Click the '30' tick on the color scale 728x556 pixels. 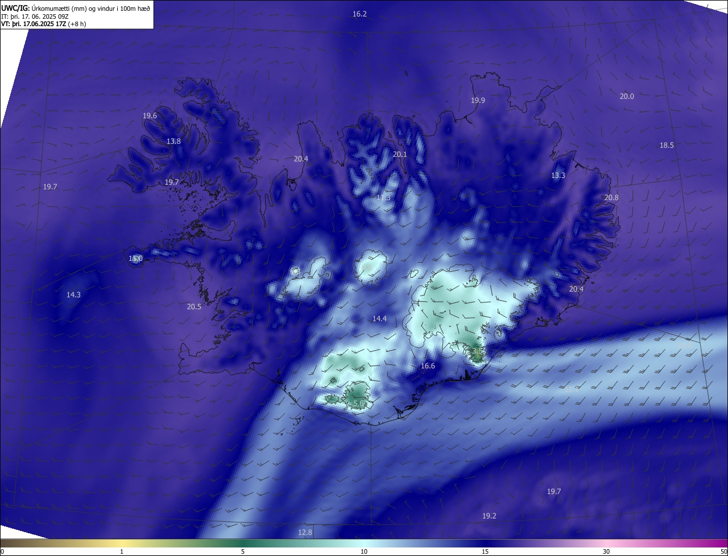606,551
